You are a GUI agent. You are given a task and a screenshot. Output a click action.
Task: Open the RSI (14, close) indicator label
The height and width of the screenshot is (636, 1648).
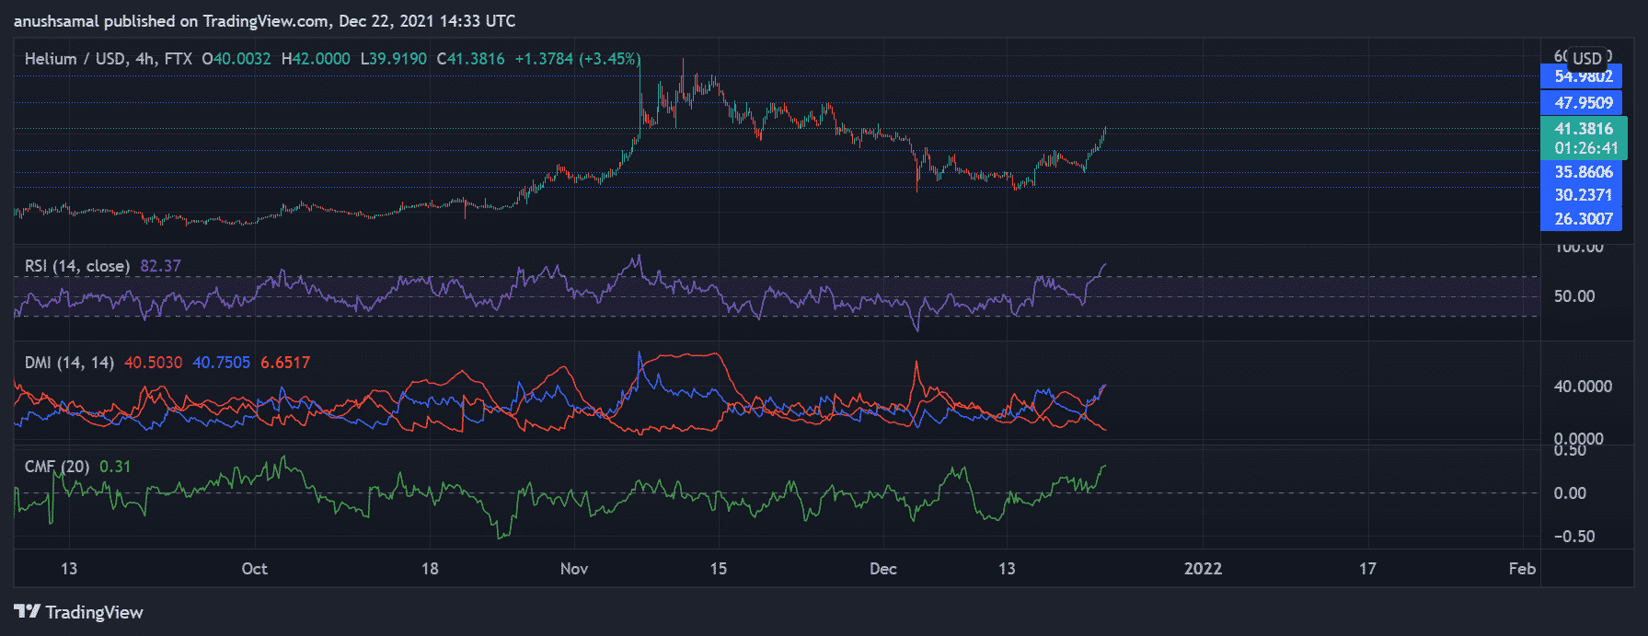click(77, 266)
